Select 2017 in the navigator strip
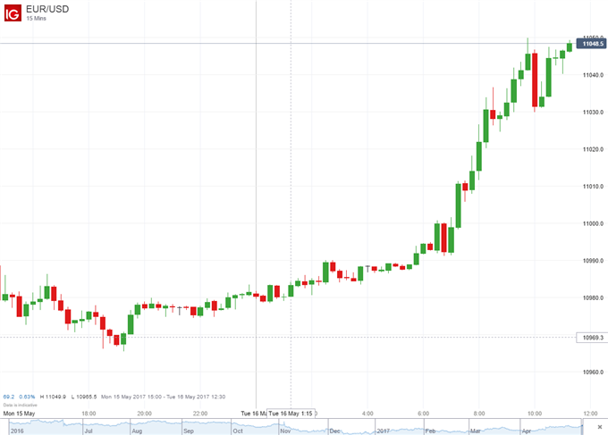This screenshot has width=608, height=435. click(x=384, y=431)
